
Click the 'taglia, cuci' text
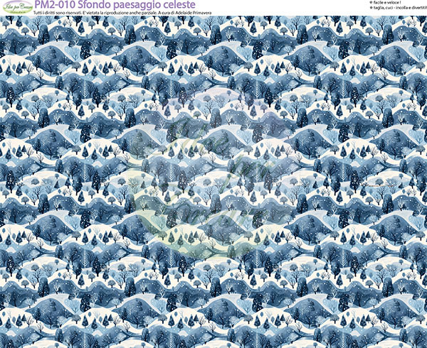381,9
